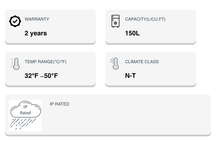Select the 150L capacity value

click(132, 33)
